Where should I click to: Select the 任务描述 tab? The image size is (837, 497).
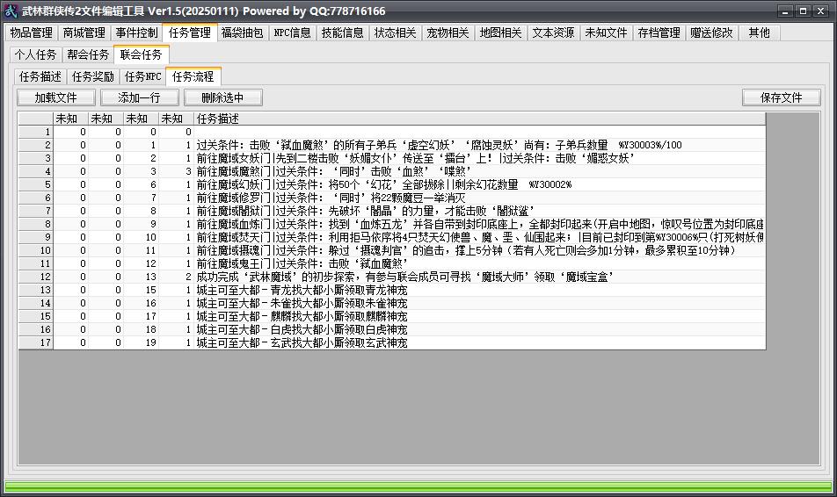pos(40,76)
